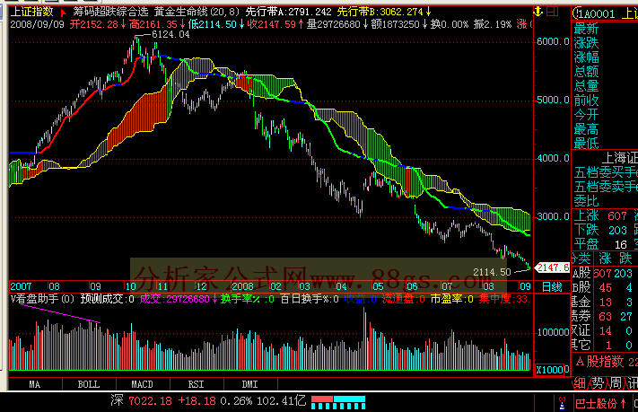The image size is (638, 412).
Task: Click the 总量 quote row label
Action: point(586,86)
